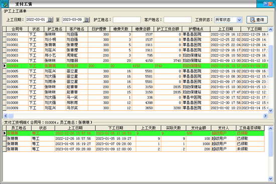This screenshot has height=184, width=276.
Task: Click 支付金额 column header
Action: pyautogui.click(x=199, y=128)
